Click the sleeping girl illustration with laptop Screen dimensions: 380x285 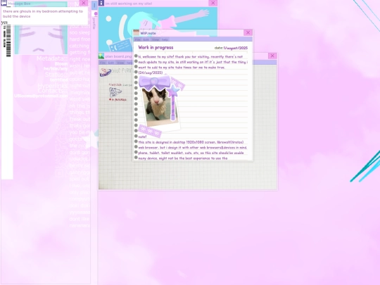coord(158,30)
